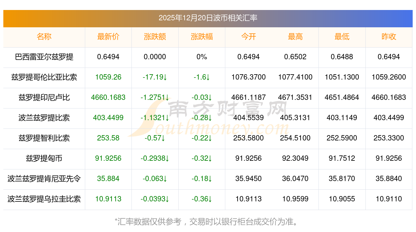Click the 涨跌幅 column header
The image size is (416, 232).
point(202,37)
